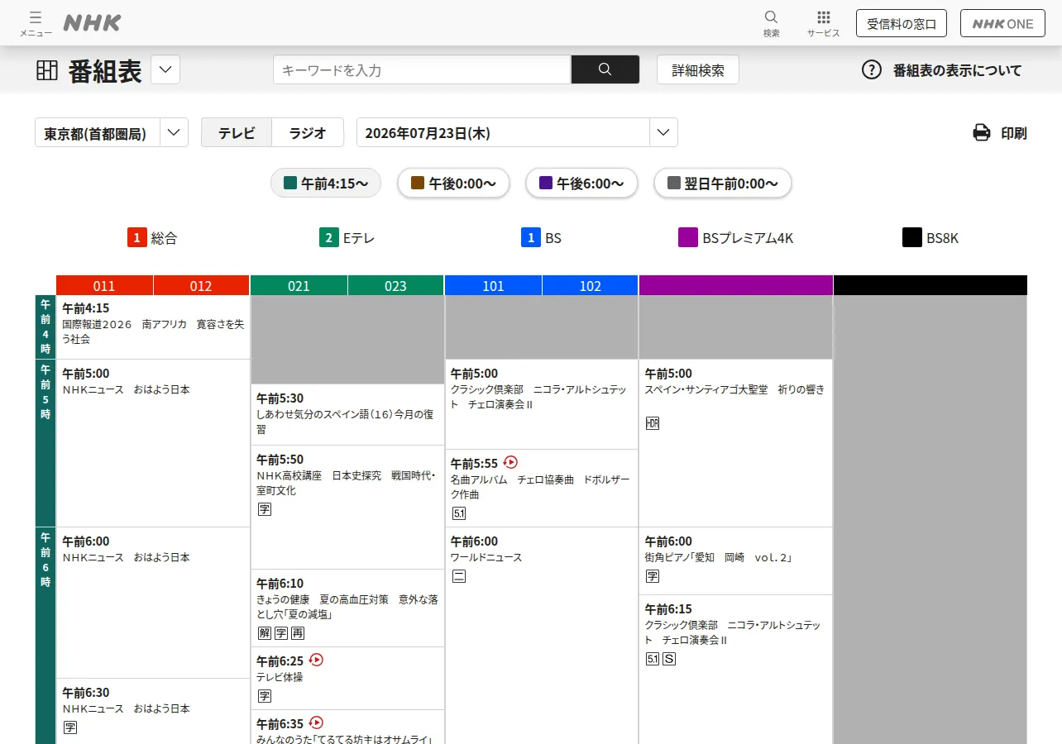The width and height of the screenshot is (1062, 744).
Task: Jump to 午後6:00〜 time slot
Action: coord(581,183)
